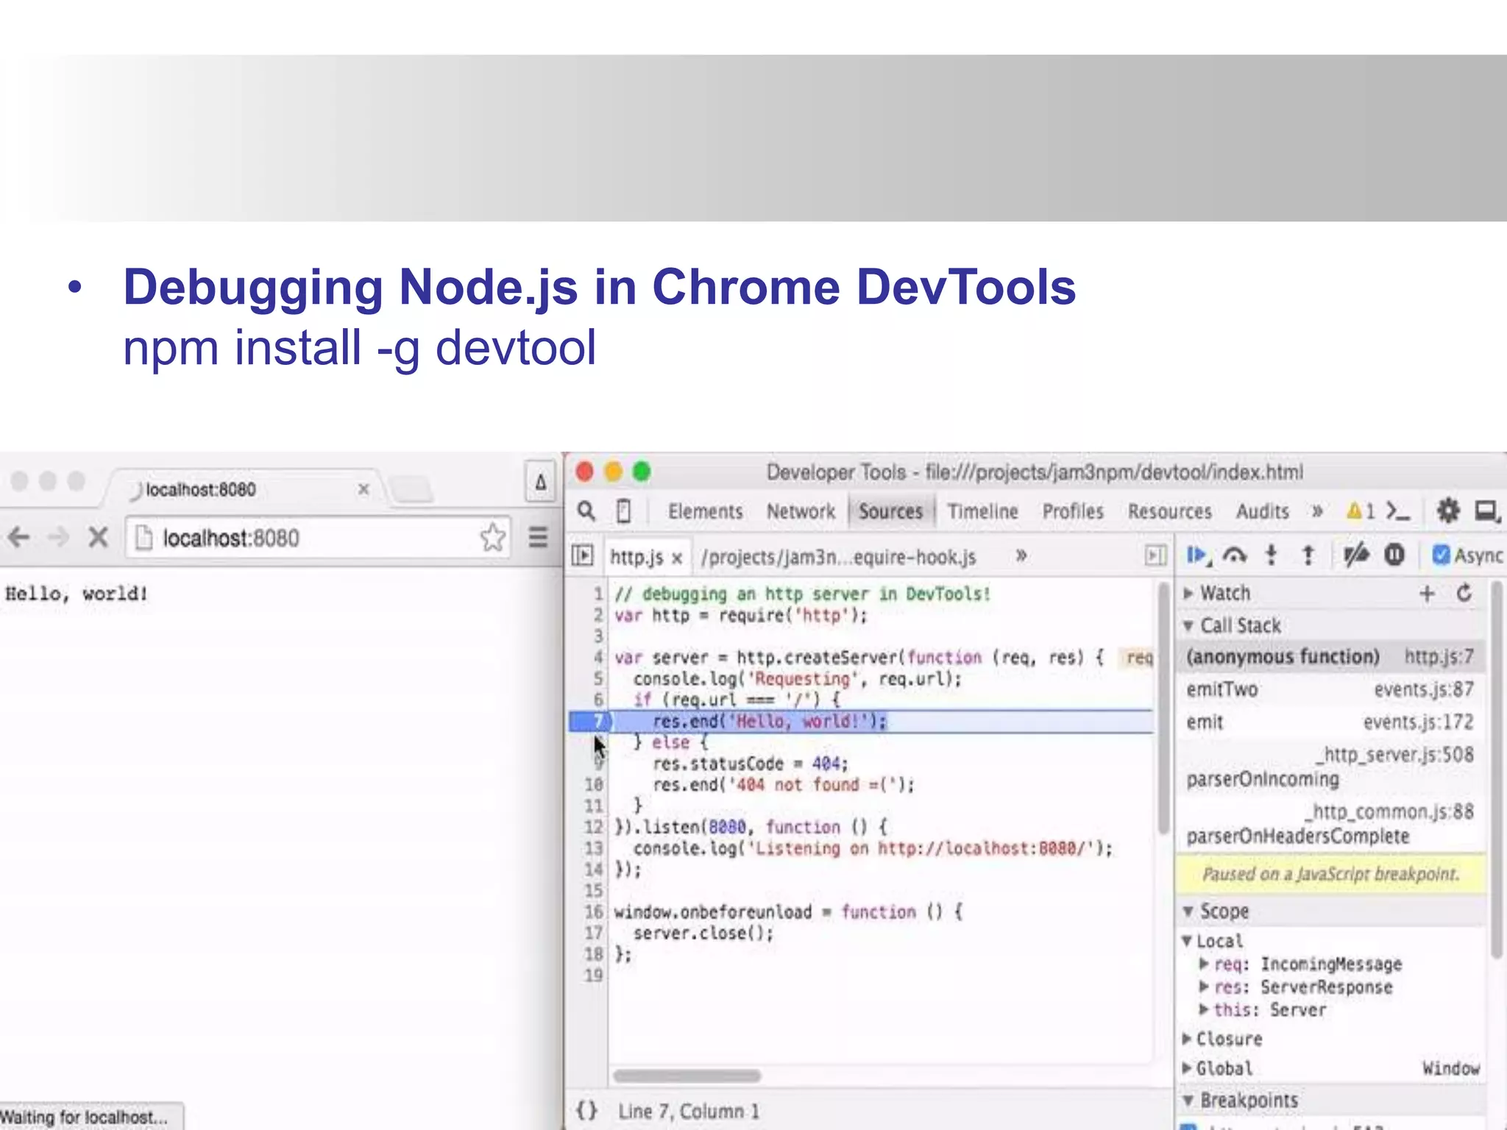Click the DevTools search magnifier icon
1507x1130 pixels.
point(586,511)
